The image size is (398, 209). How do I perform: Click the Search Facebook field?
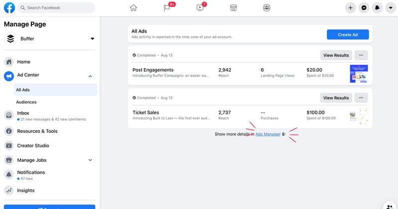[57, 8]
